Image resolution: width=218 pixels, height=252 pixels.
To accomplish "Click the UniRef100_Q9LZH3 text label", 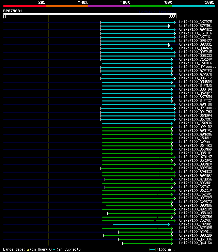I will [x=196, y=112].
